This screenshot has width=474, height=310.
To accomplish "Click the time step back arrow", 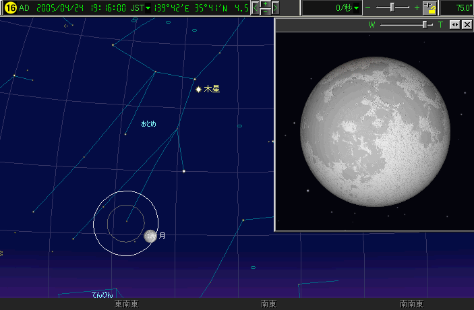I will (x=255, y=8).
